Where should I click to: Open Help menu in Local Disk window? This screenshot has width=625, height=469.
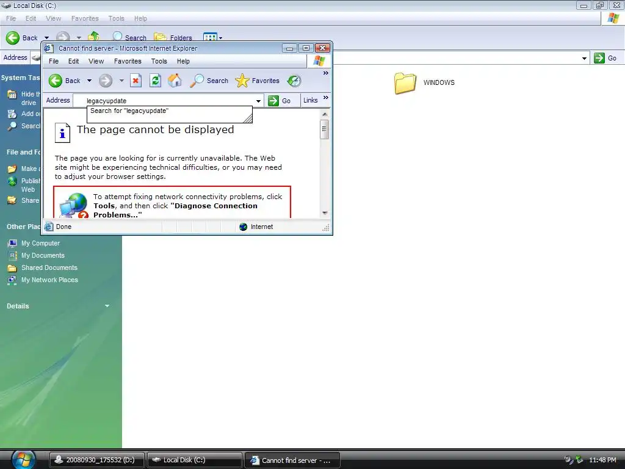(x=140, y=18)
